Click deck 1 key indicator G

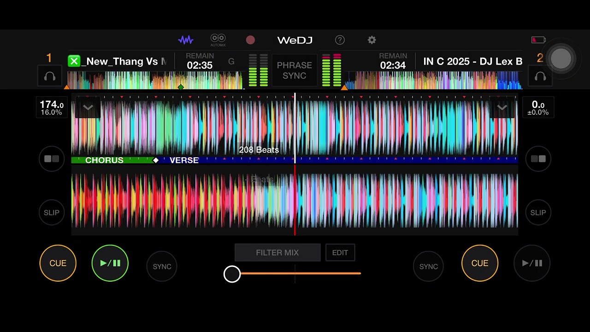[x=231, y=61]
